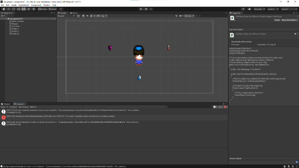The height and width of the screenshot is (168, 299).
Task: Select the Hand tool in the toolbar
Action: pyautogui.click(x=4, y=9)
